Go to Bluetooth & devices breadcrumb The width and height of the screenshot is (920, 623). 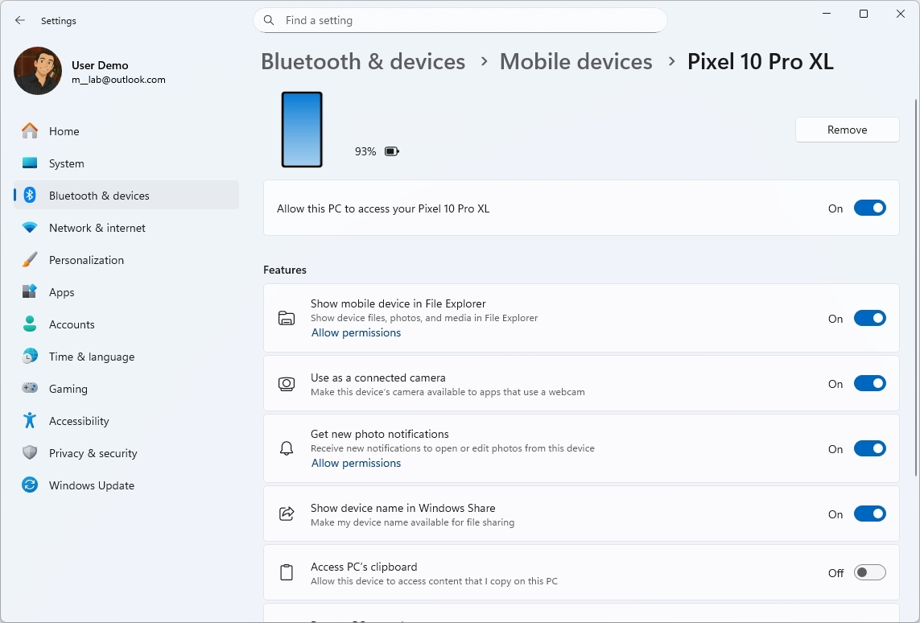click(362, 61)
